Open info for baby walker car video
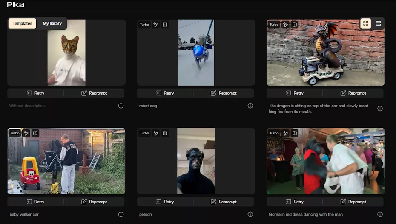The image size is (396, 224). [121, 214]
